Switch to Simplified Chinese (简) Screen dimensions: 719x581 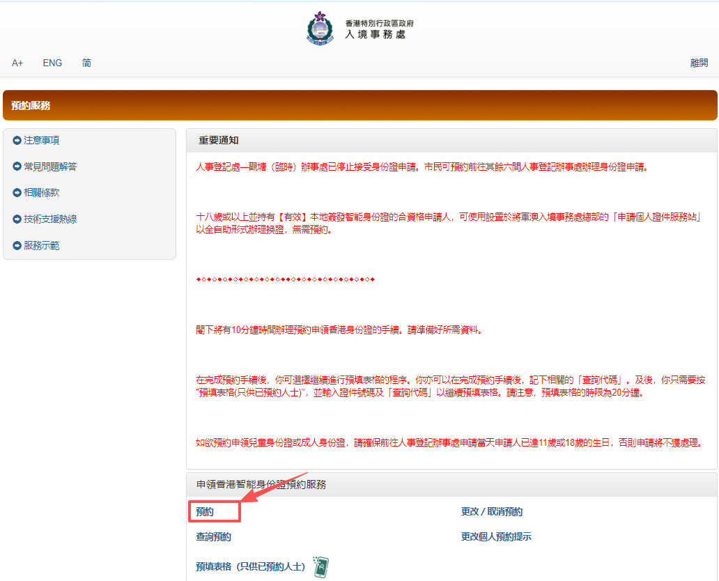86,63
